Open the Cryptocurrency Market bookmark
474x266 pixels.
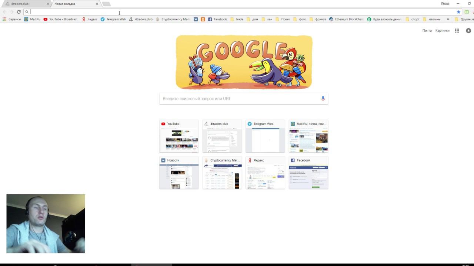(x=173, y=19)
